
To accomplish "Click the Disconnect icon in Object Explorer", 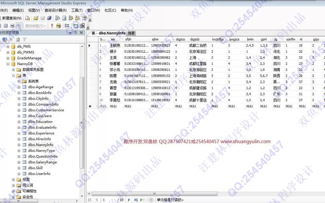I will 4,39.
